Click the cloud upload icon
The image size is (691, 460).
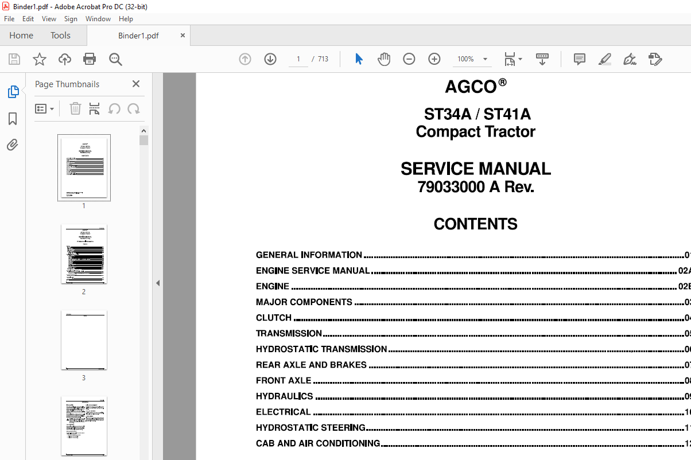pyautogui.click(x=65, y=59)
